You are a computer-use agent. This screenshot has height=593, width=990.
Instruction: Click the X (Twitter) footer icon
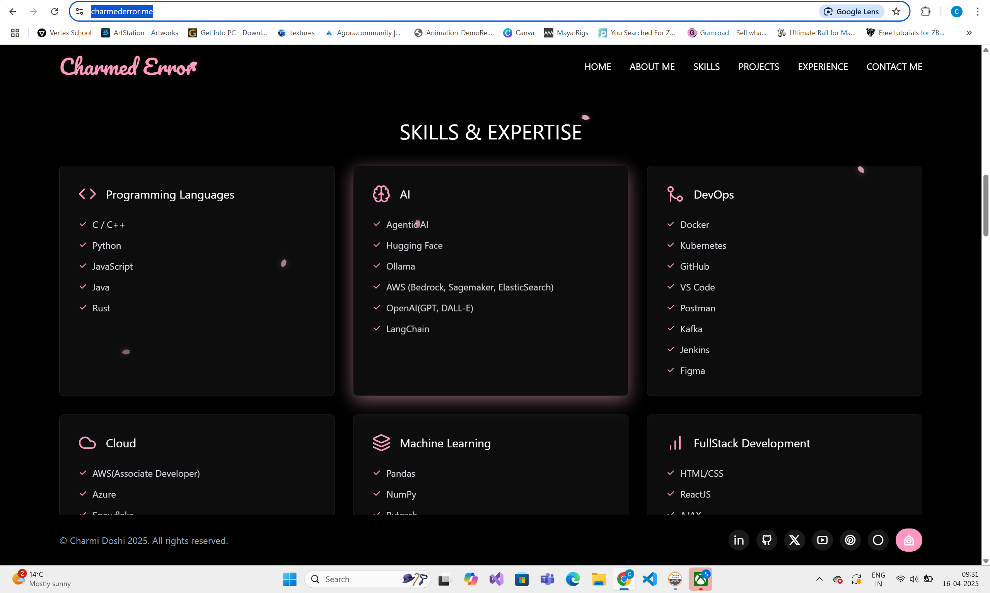click(x=794, y=540)
